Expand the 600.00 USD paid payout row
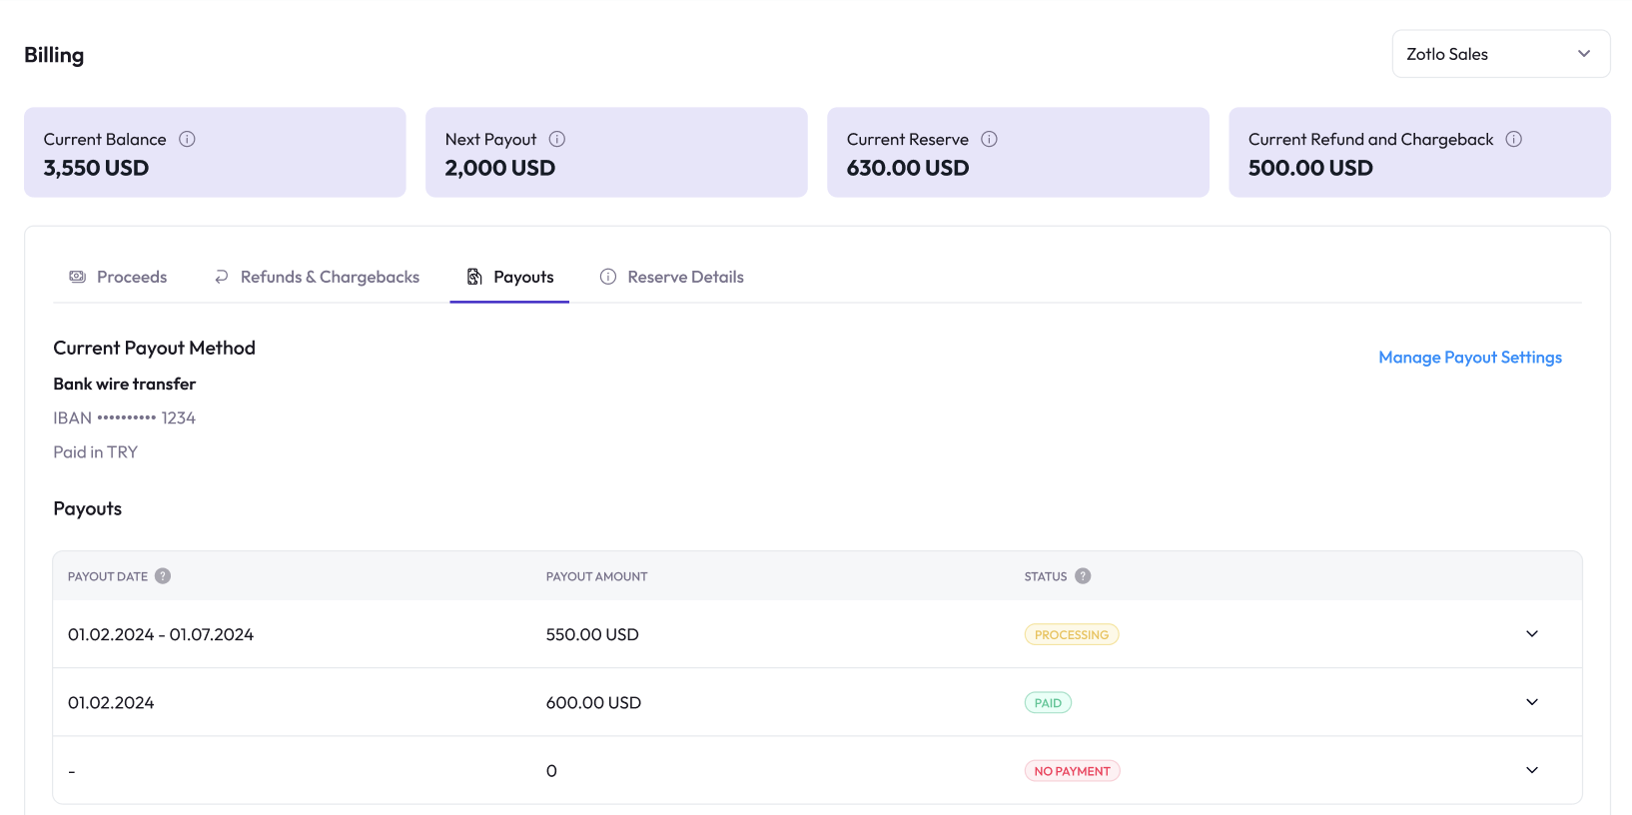 (x=1532, y=702)
